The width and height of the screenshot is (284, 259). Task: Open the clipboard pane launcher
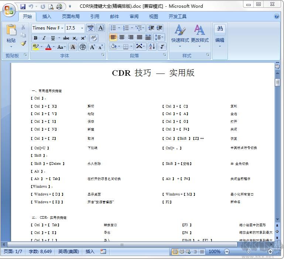coord(25,55)
